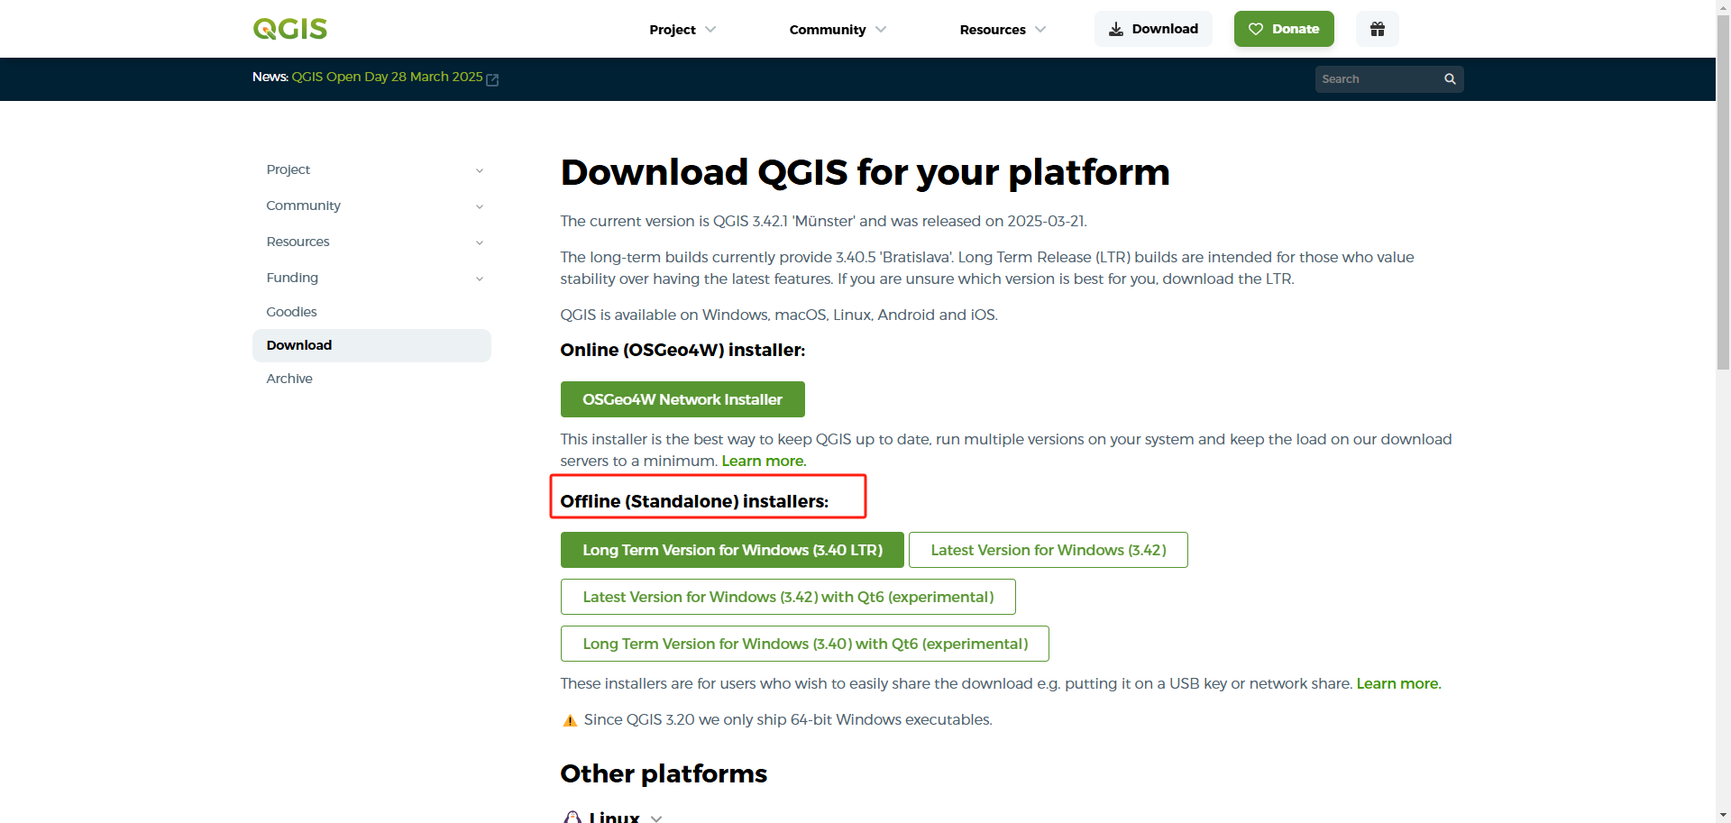Screen dimensions: 1731x823
Task: Open Learn more link under the OSGeo4W installer
Action: pyautogui.click(x=763, y=461)
